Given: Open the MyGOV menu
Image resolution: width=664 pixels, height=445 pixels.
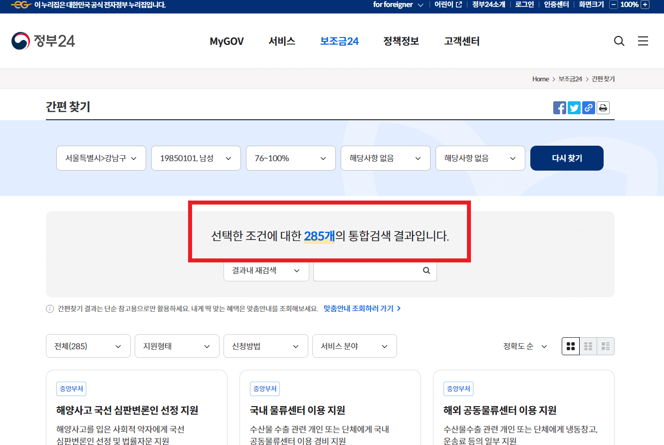Looking at the screenshot, I should click(x=226, y=41).
